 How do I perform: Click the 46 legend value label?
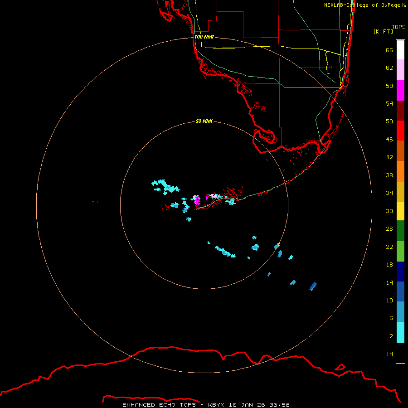(x=389, y=139)
